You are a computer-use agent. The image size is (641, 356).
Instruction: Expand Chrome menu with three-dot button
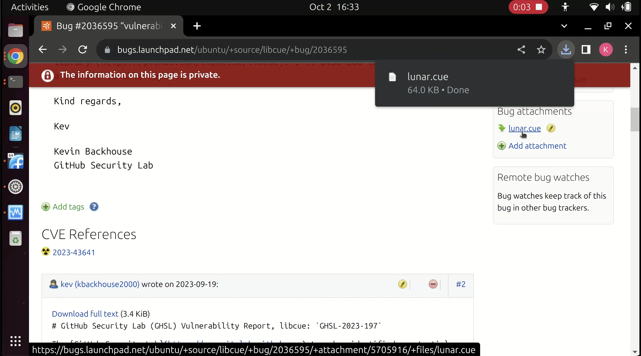[626, 50]
